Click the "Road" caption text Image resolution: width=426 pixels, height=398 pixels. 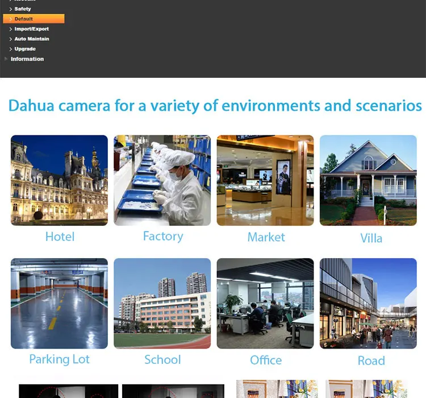tap(371, 360)
